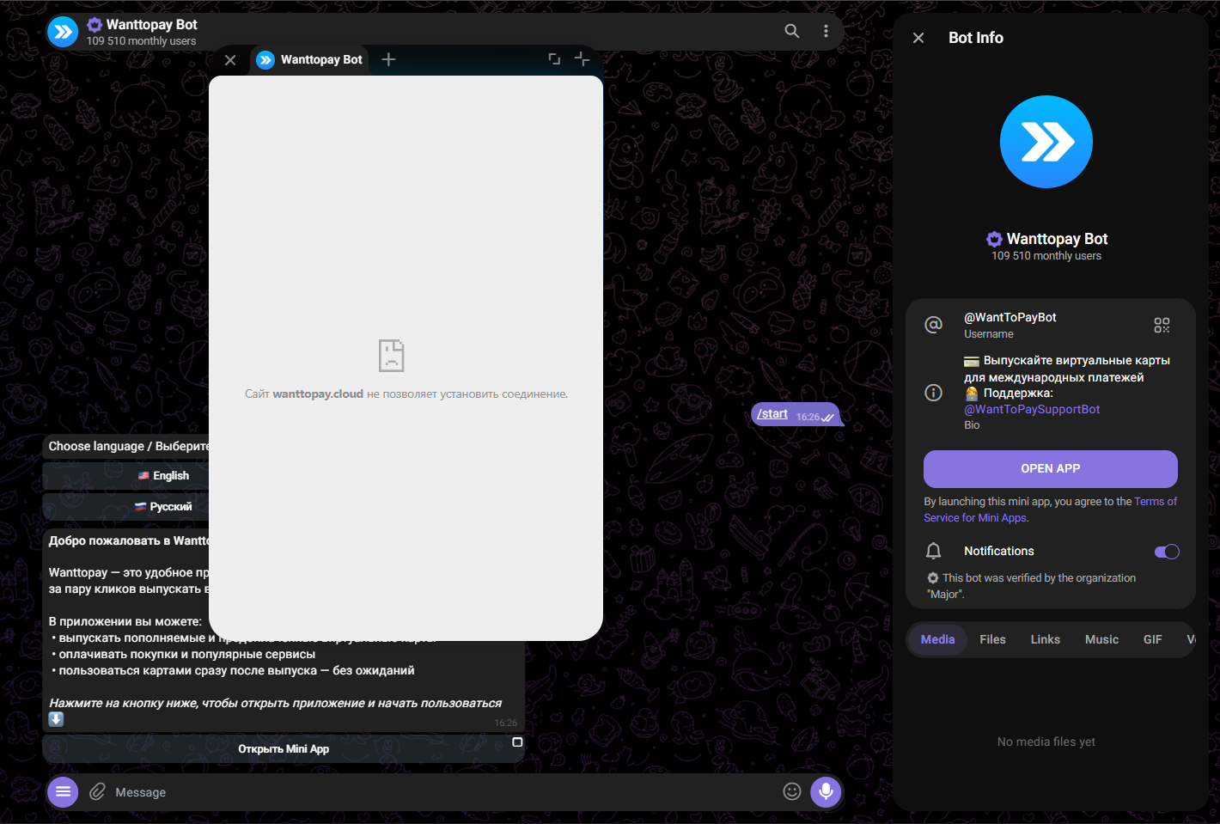This screenshot has width=1220, height=824.
Task: Minimize the mini app window
Action: click(x=582, y=59)
